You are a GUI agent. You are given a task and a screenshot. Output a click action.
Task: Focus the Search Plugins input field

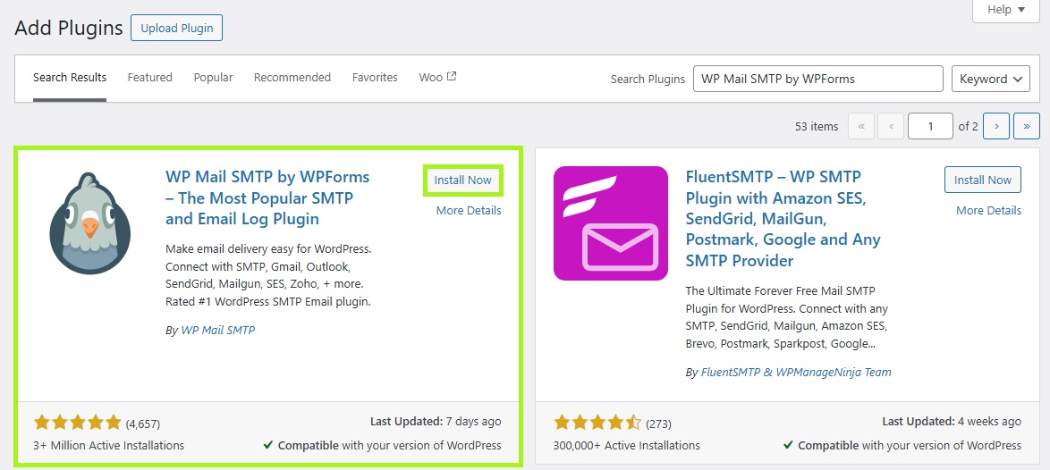pyautogui.click(x=818, y=79)
